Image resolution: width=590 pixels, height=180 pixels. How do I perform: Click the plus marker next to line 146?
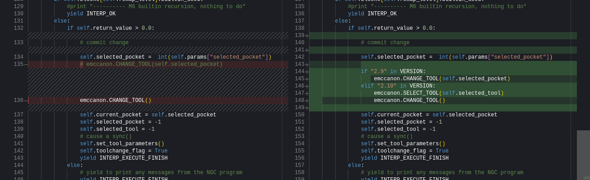(x=307, y=86)
